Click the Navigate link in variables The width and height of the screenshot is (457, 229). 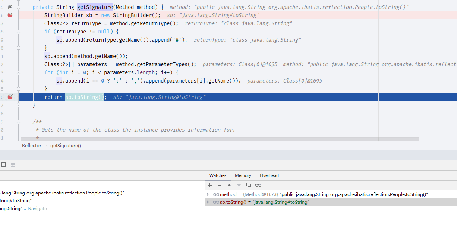pos(37,209)
